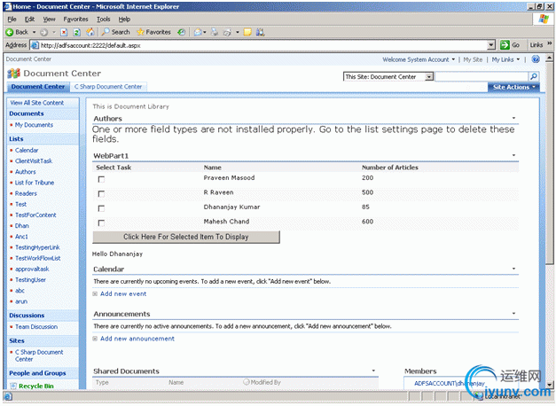The image size is (556, 406).
Task: Click the Refresh page icon
Action: (76, 32)
